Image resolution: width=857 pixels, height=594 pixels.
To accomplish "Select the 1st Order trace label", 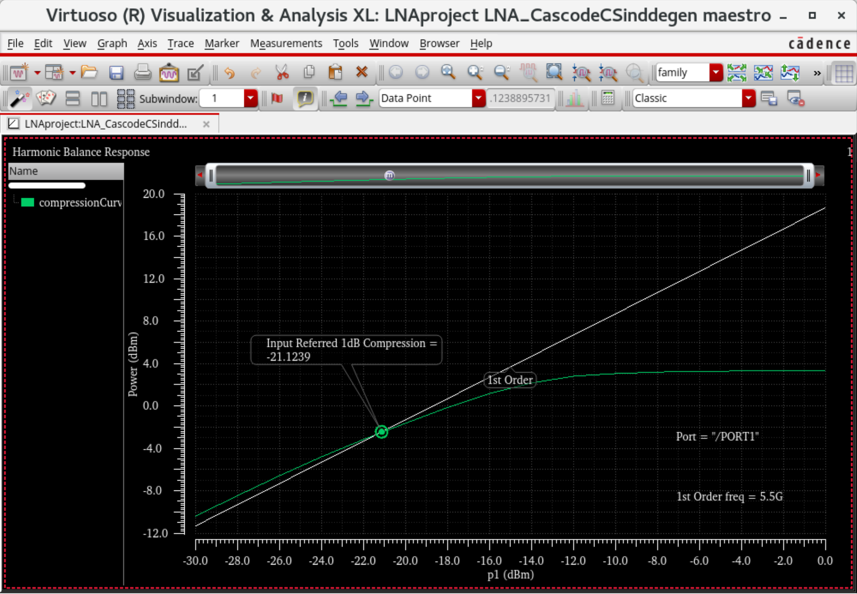I will [510, 380].
